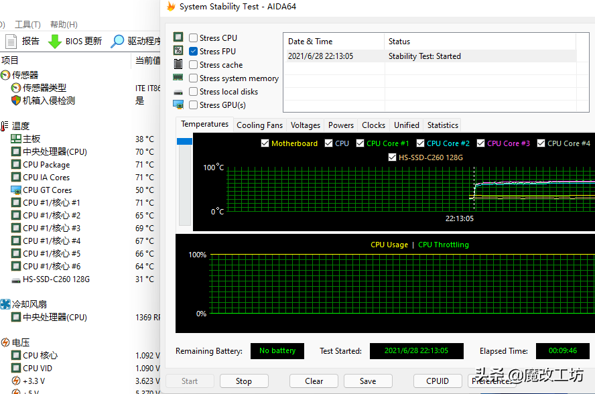Open the Clocks tab
Viewport: 595px width, 394px height.
point(373,125)
